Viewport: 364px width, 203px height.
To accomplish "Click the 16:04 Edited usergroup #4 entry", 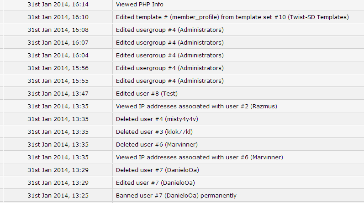I will [x=170, y=56].
